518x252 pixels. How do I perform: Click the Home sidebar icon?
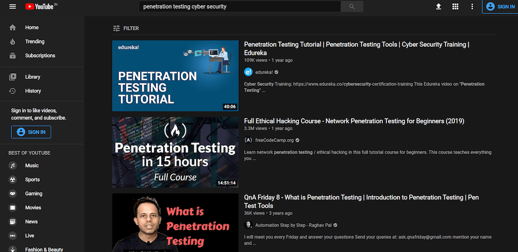coord(12,27)
